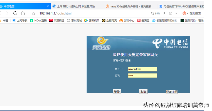Click the 欢迎使用天翼宽带家庭网关 heading
Screen dimensions: 212x111
click(135, 55)
